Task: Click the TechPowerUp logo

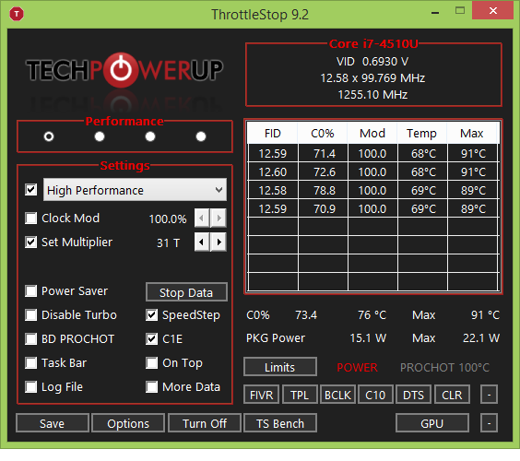Action: pos(124,70)
